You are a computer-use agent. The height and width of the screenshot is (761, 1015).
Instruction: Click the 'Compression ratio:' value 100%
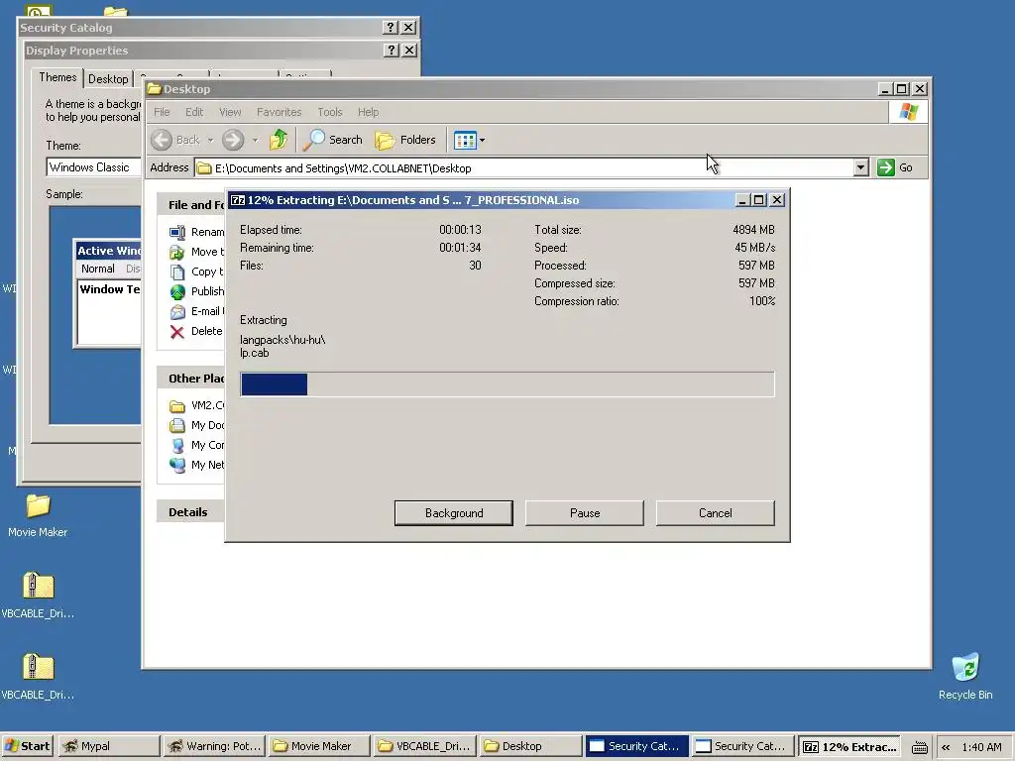pyautogui.click(x=762, y=301)
